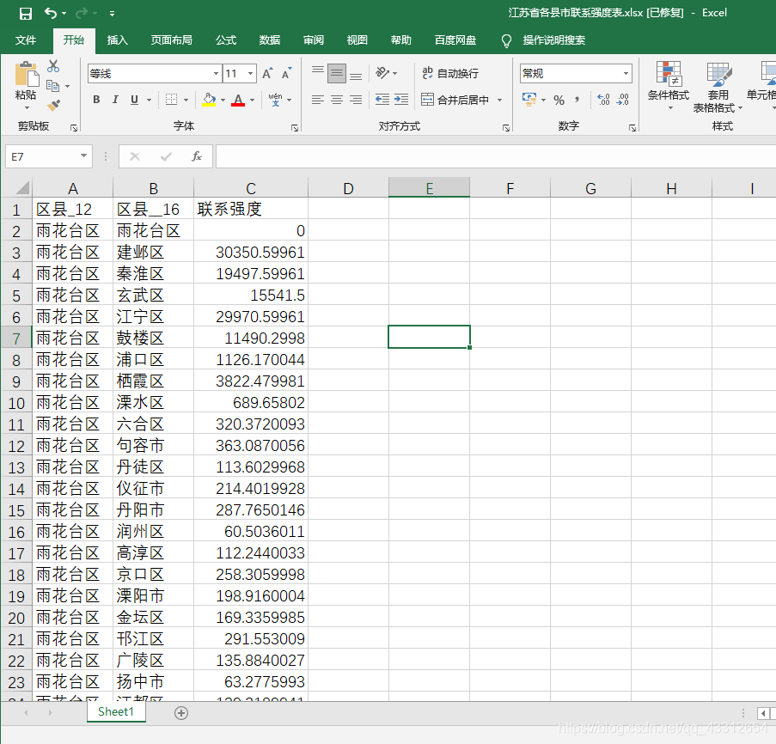Open the 等线 font name dropdown
The width and height of the screenshot is (776, 744).
coord(216,74)
